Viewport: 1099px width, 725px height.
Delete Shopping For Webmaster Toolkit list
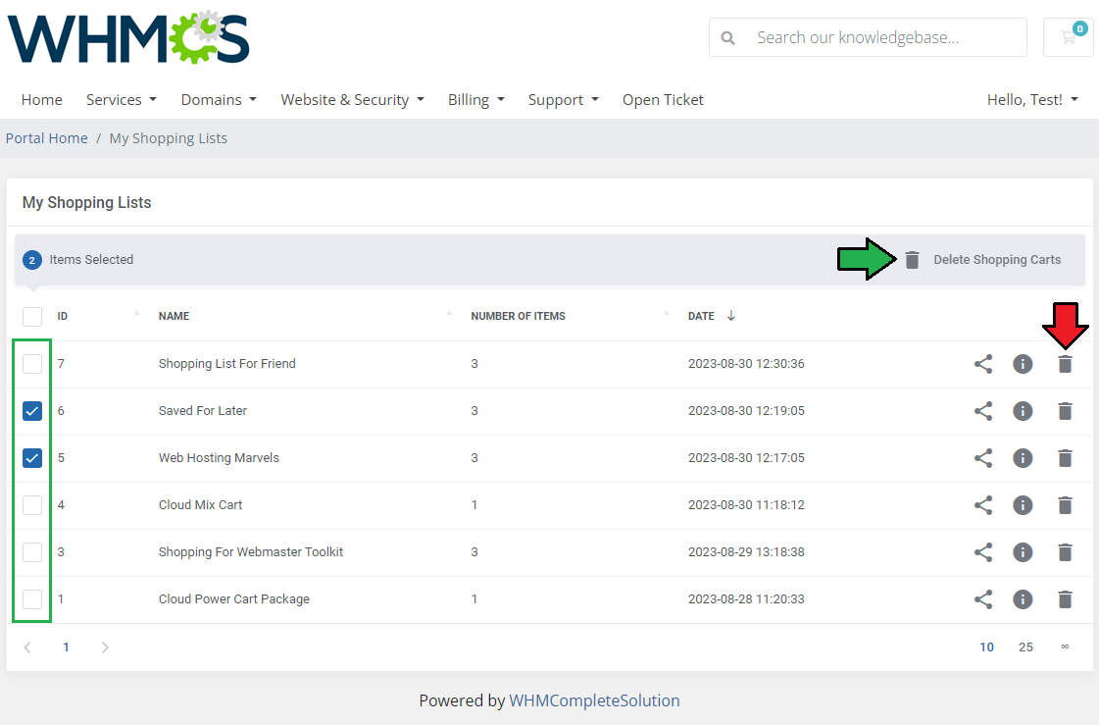tap(1065, 551)
